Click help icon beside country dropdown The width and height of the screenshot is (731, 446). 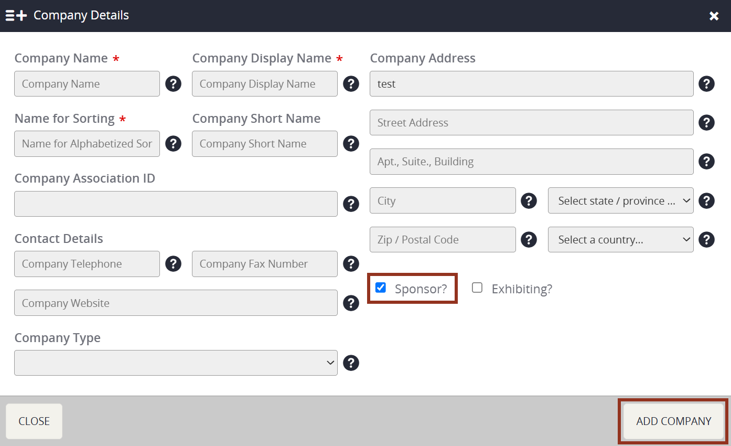coord(707,240)
